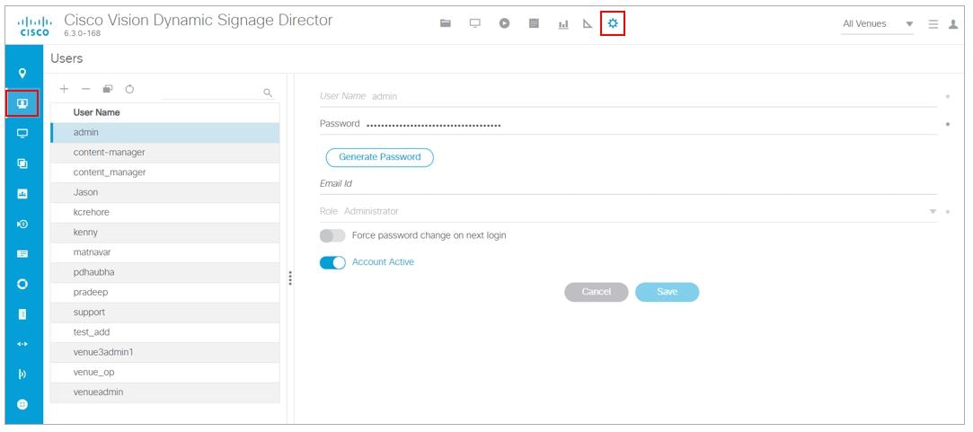This screenshot has width=973, height=432.
Task: Click the Save button
Action: 667,292
